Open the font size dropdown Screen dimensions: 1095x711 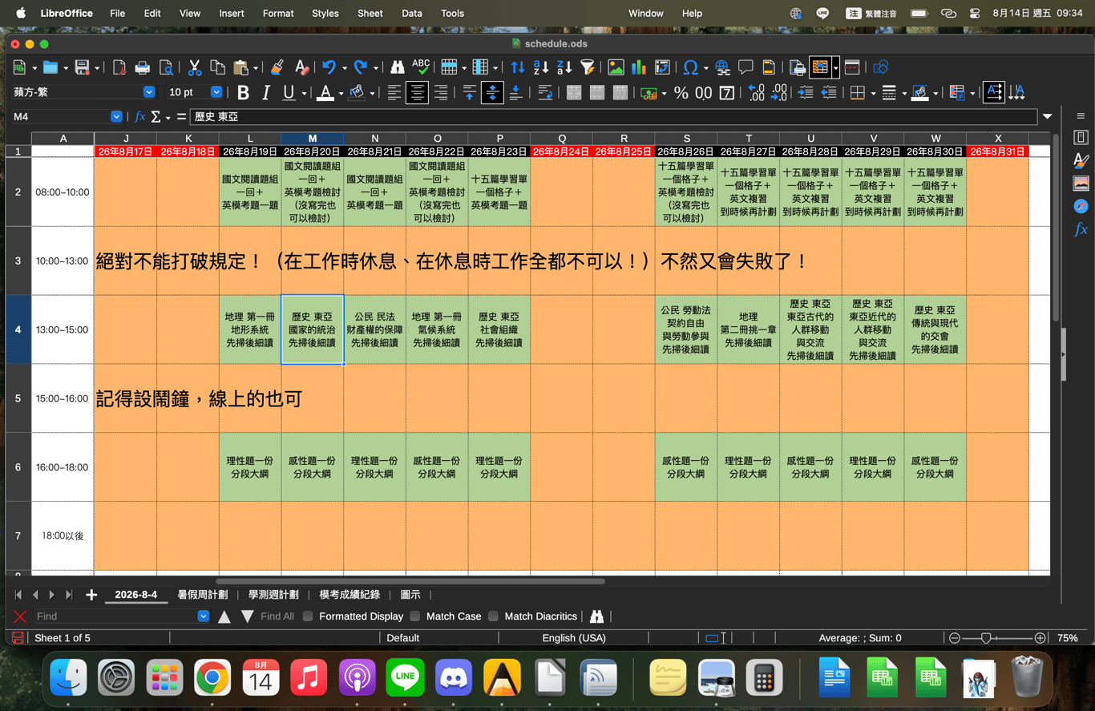pyautogui.click(x=216, y=92)
